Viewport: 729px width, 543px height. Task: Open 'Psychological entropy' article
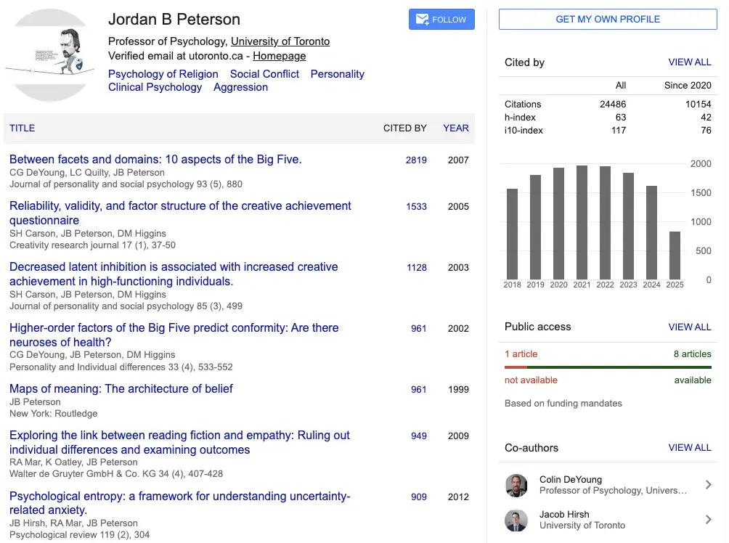(x=180, y=502)
